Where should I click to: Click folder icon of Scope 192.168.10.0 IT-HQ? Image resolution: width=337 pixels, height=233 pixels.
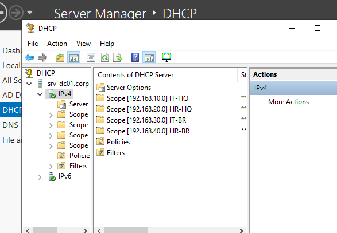pos(100,98)
